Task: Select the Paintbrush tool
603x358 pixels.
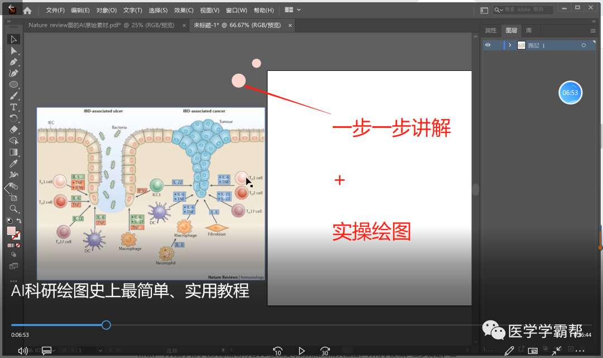Action: [13, 96]
